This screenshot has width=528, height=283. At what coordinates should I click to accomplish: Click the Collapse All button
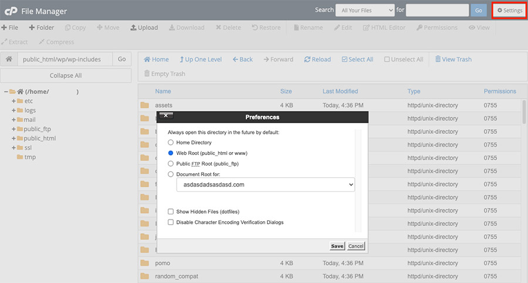coord(66,75)
